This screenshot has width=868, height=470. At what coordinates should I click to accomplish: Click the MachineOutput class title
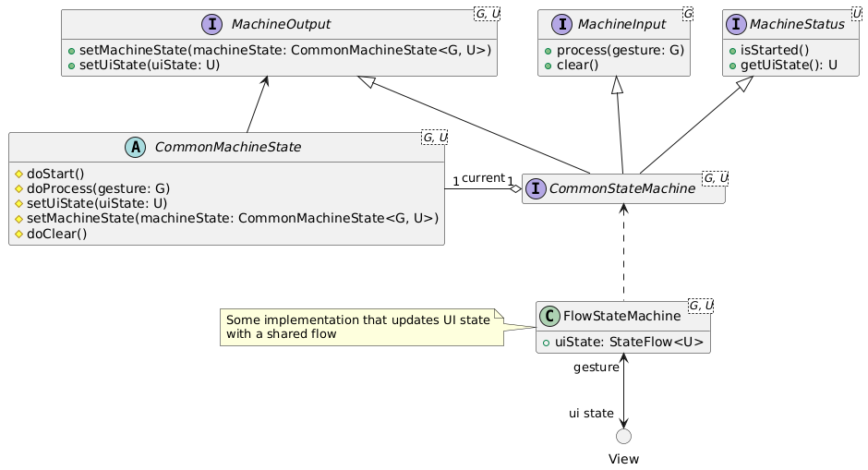click(x=281, y=24)
